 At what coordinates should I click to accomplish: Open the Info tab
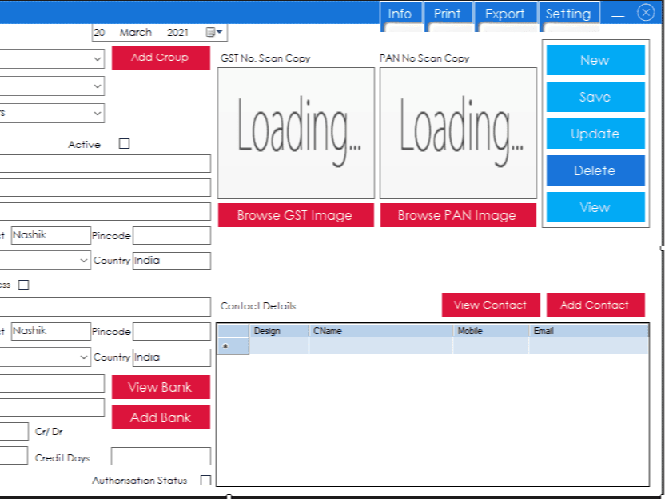[400, 14]
